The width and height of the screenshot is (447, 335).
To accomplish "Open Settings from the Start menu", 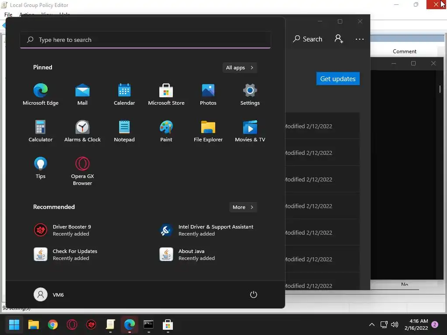I will point(250,95).
